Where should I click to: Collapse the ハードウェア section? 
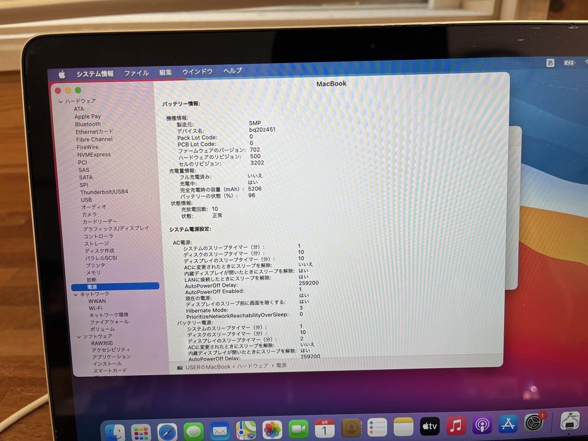pyautogui.click(x=60, y=102)
